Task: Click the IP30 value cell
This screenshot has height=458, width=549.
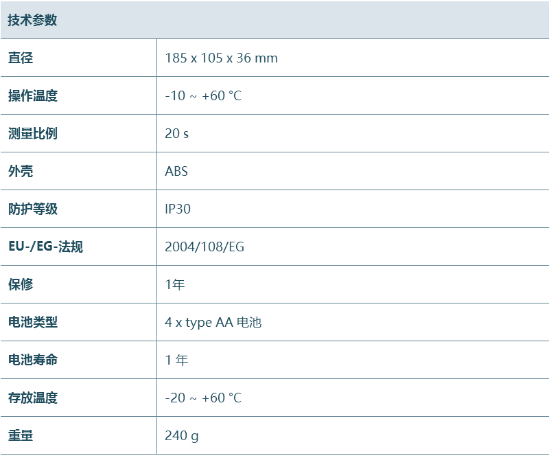Action: point(178,209)
